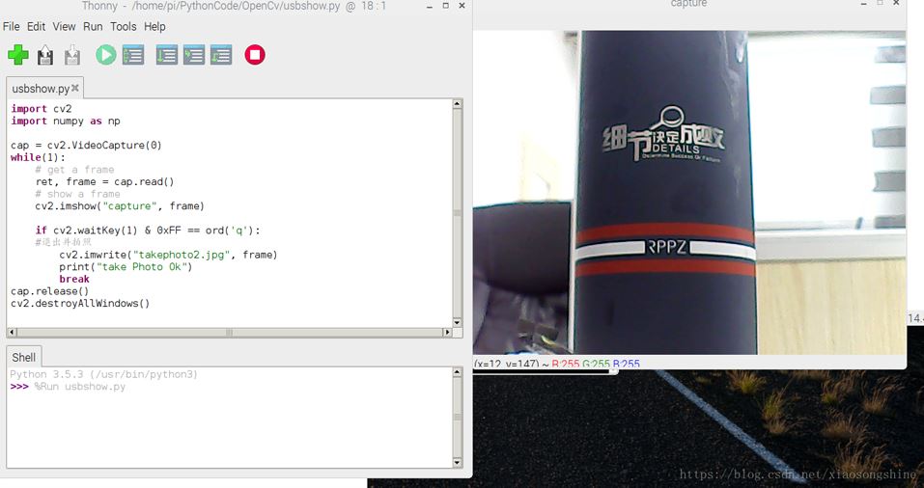Close the usbshow.py tab with its x
924x488 pixels.
coord(75,89)
